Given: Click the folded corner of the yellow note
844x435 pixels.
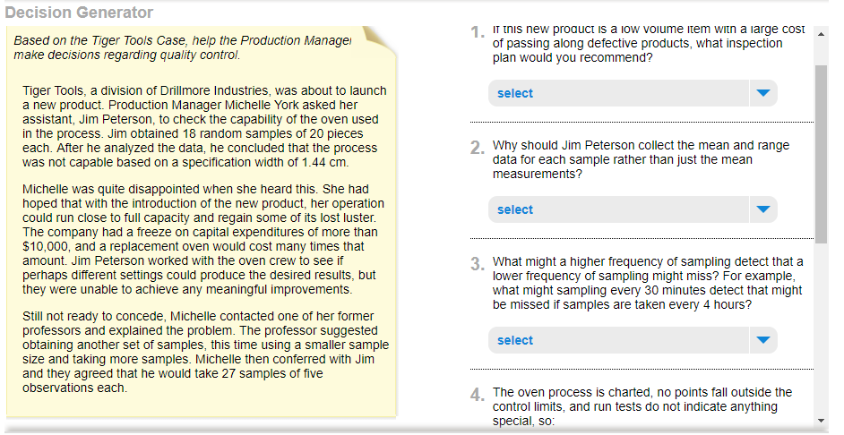Looking at the screenshot, I should tap(380, 40).
